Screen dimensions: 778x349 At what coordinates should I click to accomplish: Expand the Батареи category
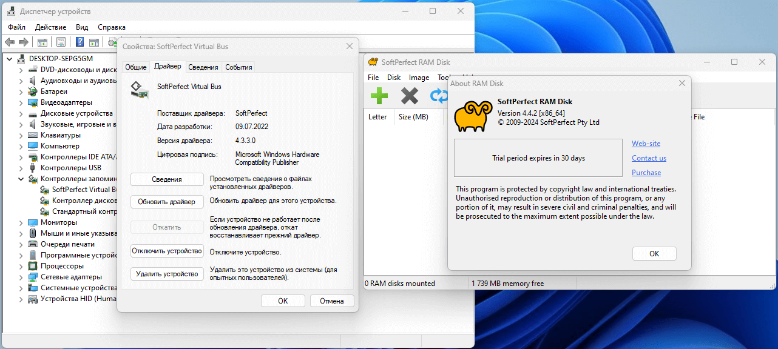click(21, 91)
